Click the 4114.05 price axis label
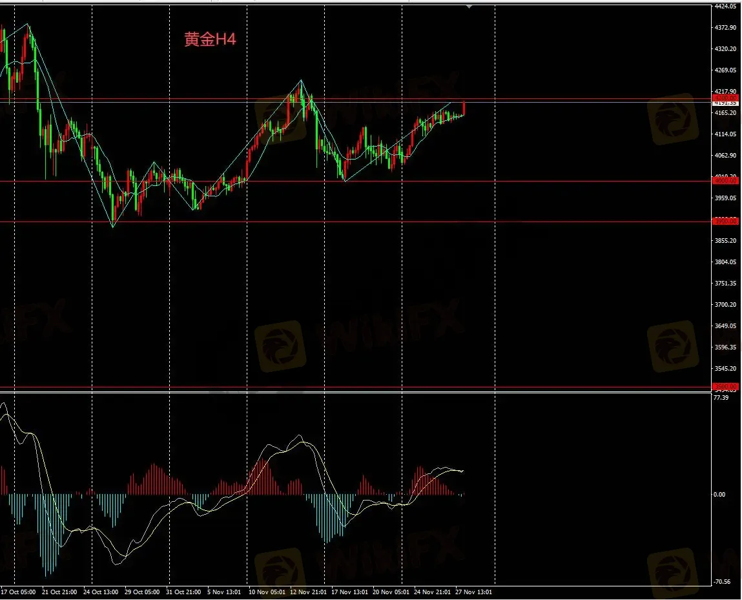742x600 pixels. 725,134
